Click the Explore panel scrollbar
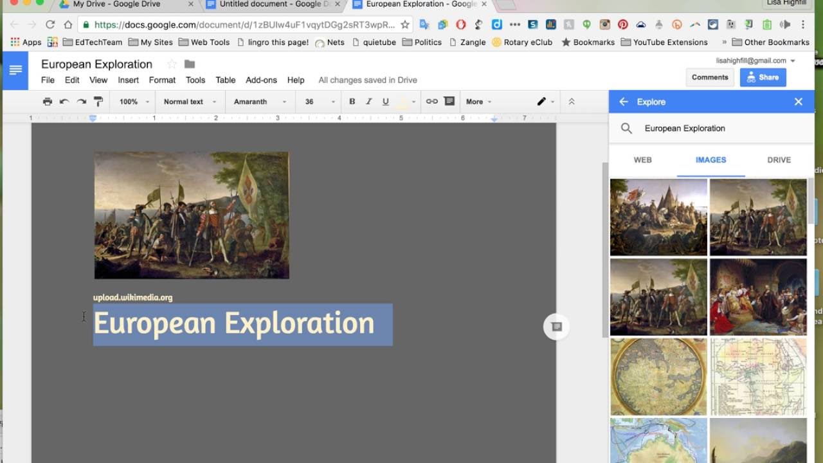The width and height of the screenshot is (823, 463). point(810,203)
